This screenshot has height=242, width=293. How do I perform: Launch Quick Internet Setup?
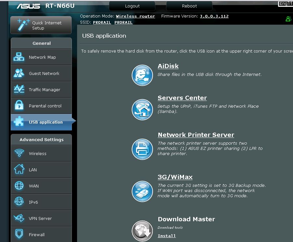coord(41,25)
